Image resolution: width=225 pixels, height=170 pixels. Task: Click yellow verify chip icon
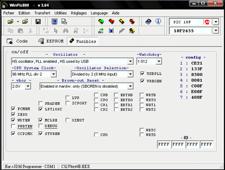121,22
